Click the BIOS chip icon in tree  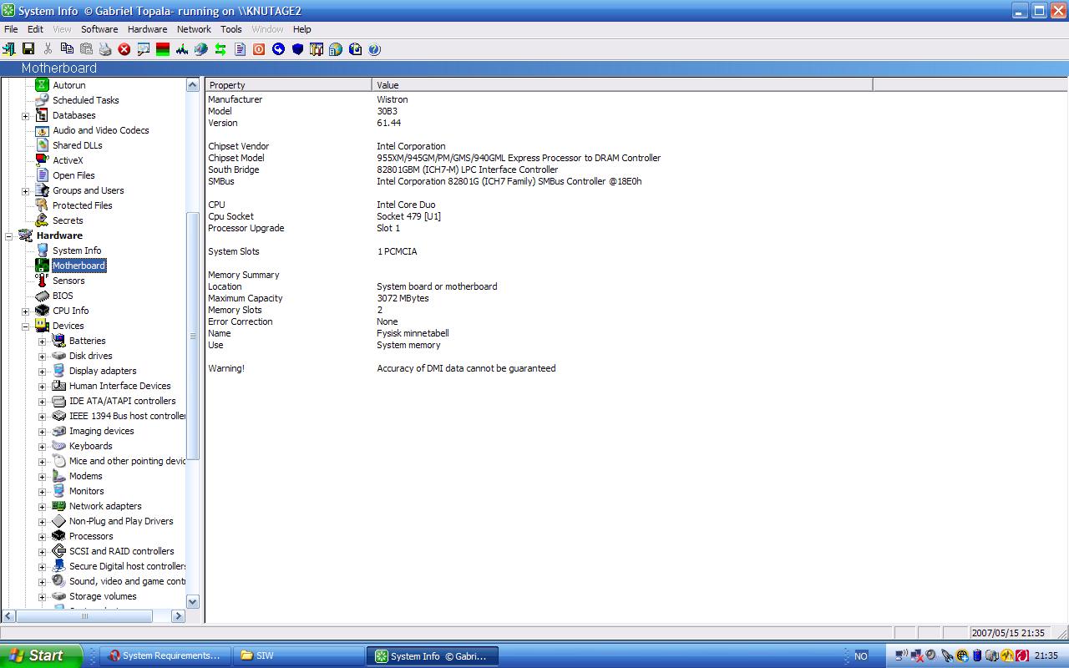pyautogui.click(x=42, y=296)
